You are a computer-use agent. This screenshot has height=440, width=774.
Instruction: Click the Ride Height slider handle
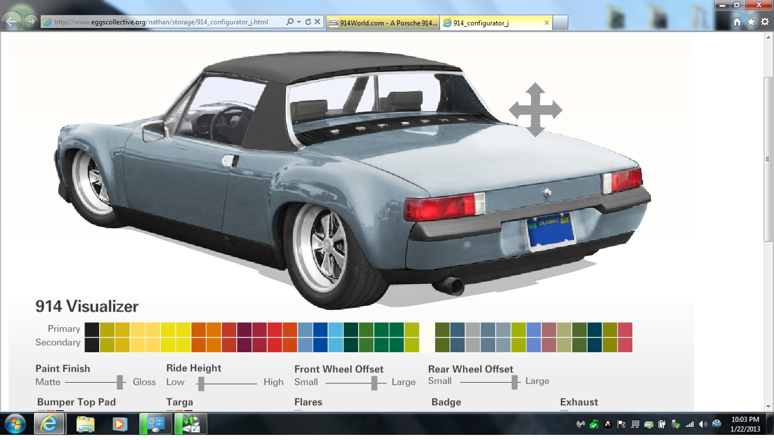201,383
